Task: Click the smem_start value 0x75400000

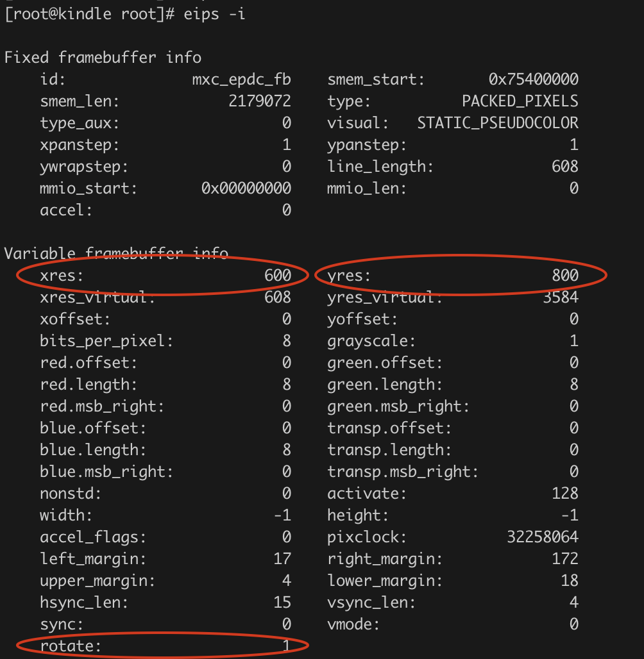Action: pyautogui.click(x=533, y=79)
